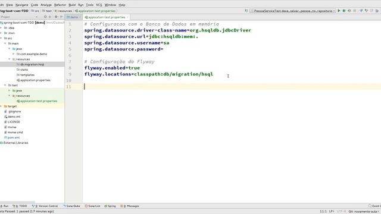Collapse main resources folder arrow
Image resolution: width=381 pixels, height=214 pixels.
10,59
